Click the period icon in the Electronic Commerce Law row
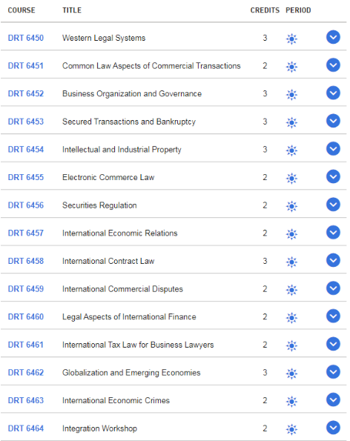 (x=291, y=178)
